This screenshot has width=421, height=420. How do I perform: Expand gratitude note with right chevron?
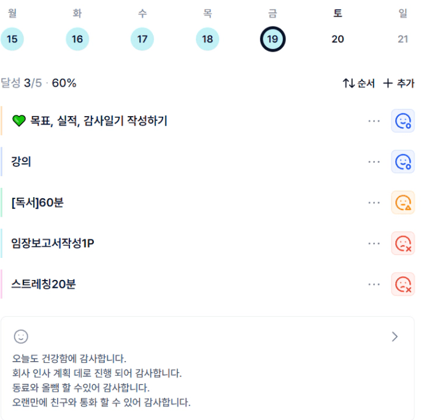(395, 336)
